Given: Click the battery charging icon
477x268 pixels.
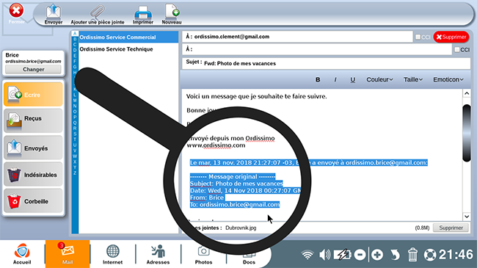Looking at the screenshot, I should click(x=342, y=255).
